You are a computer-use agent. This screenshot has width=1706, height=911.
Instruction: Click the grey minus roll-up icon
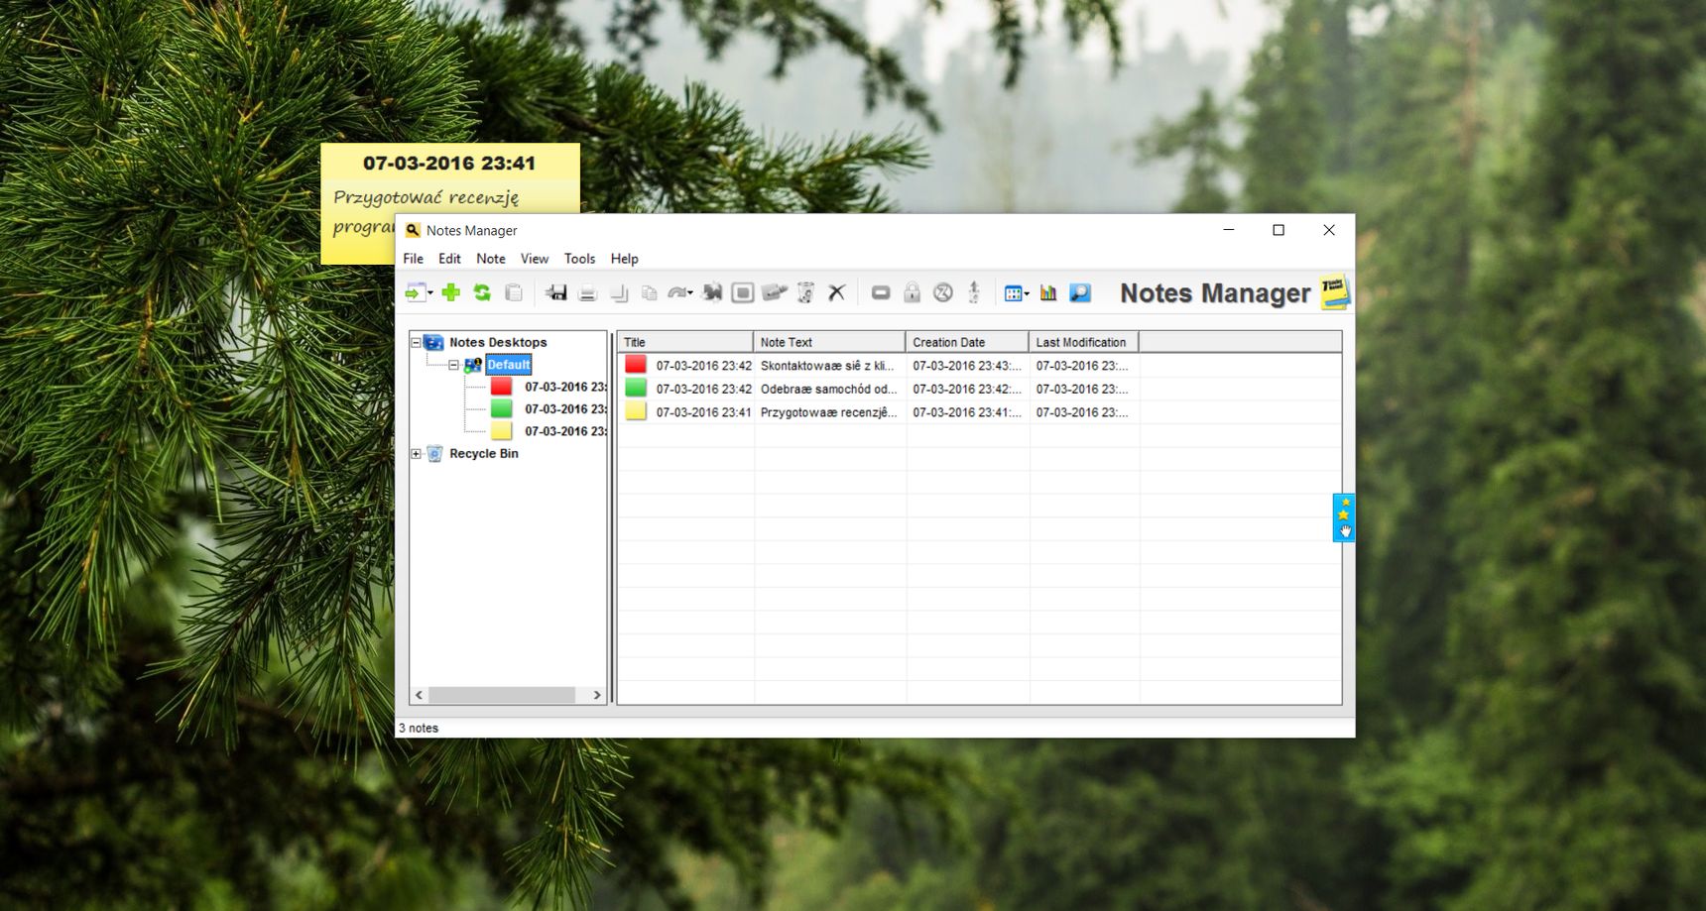[881, 292]
